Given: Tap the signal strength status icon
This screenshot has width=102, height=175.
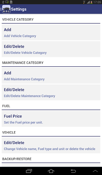Looking at the screenshot, I should (x=88, y=2).
